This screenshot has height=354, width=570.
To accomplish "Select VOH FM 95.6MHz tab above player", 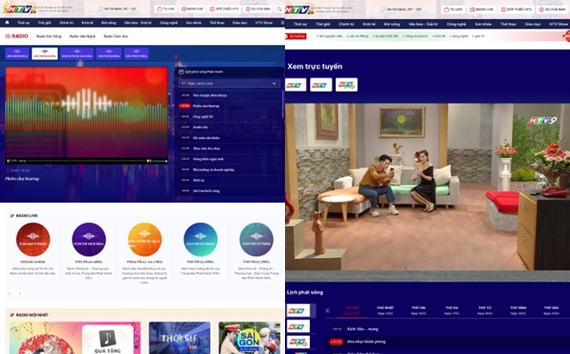I will pos(109,54).
